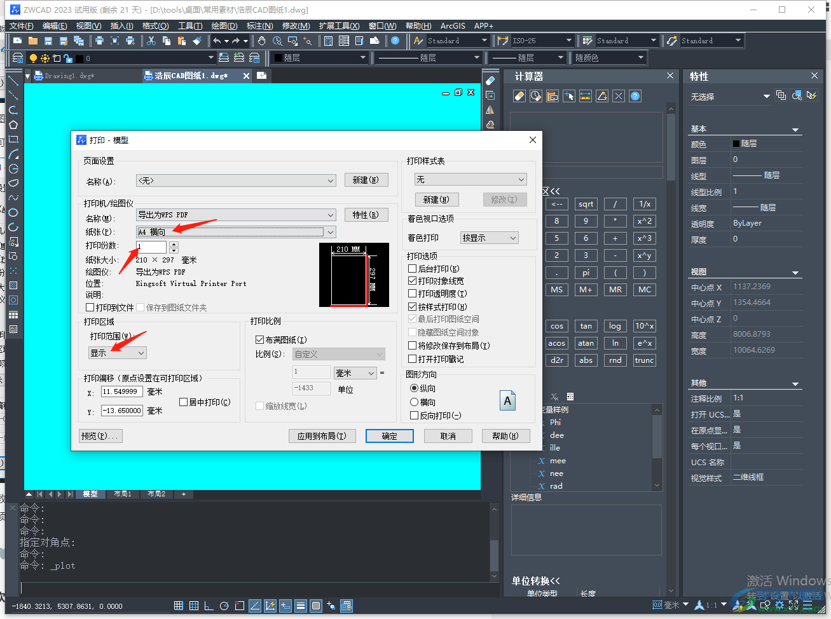Click the X plot offset input field
This screenshot has width=831, height=619.
tap(121, 391)
